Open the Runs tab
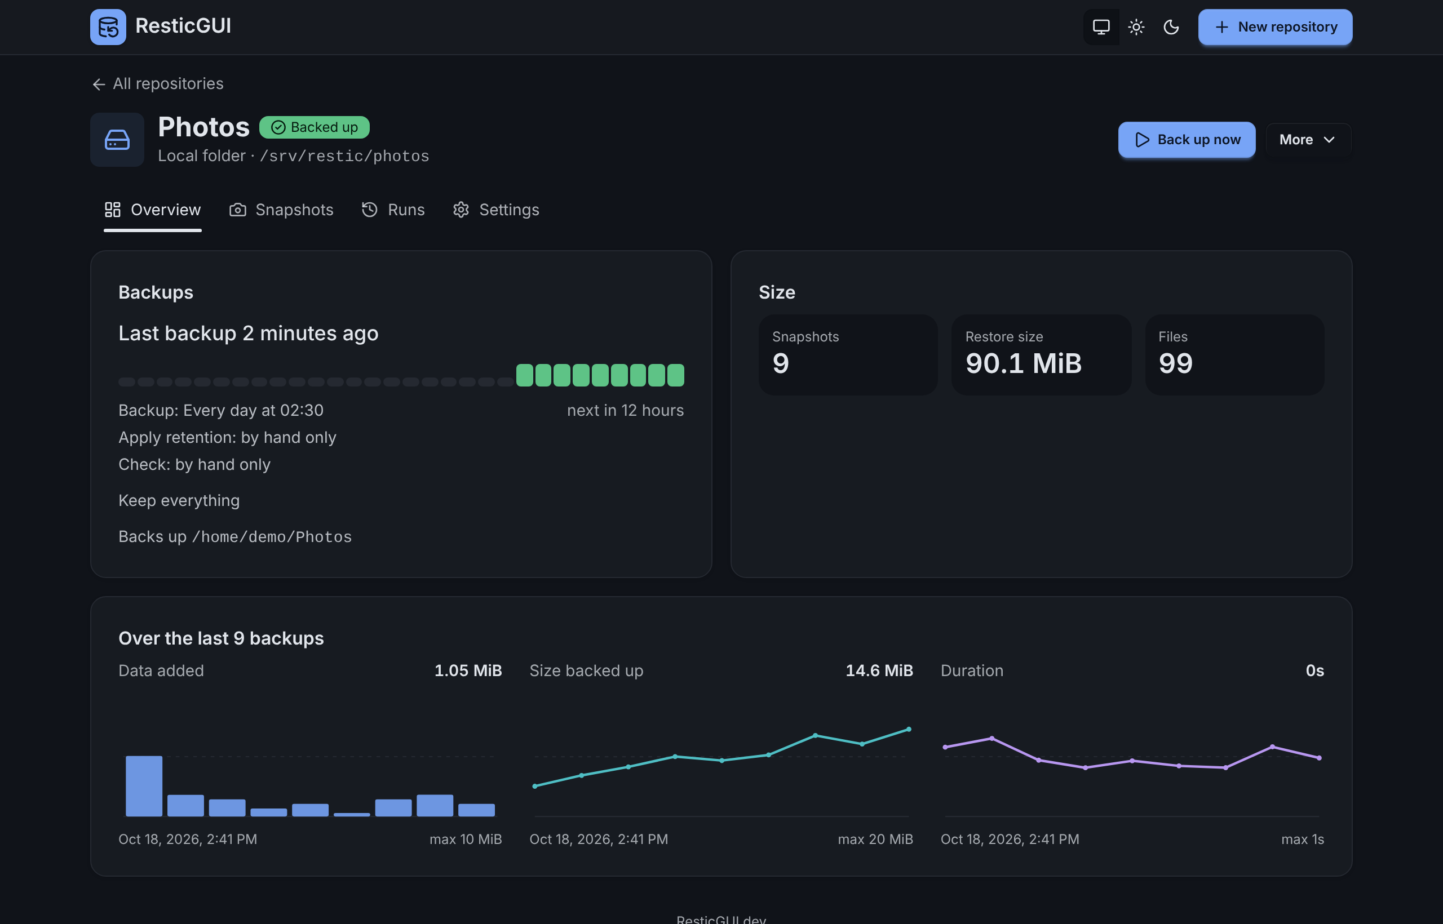The width and height of the screenshot is (1443, 924). pos(393,210)
